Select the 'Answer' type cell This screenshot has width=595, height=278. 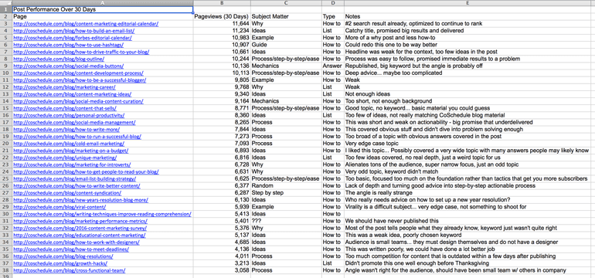coord(333,66)
